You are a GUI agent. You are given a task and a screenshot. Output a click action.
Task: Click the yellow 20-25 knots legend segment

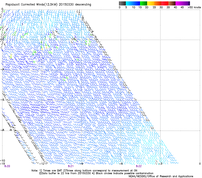[151, 3]
